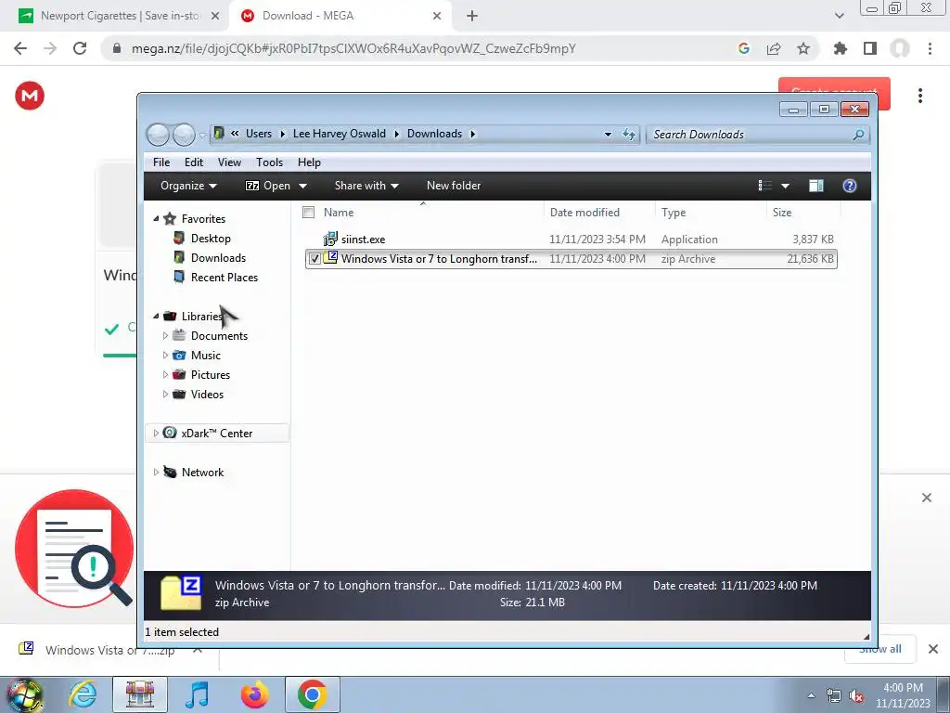Click the taskbar clock
The image size is (950, 713).
pos(903,695)
